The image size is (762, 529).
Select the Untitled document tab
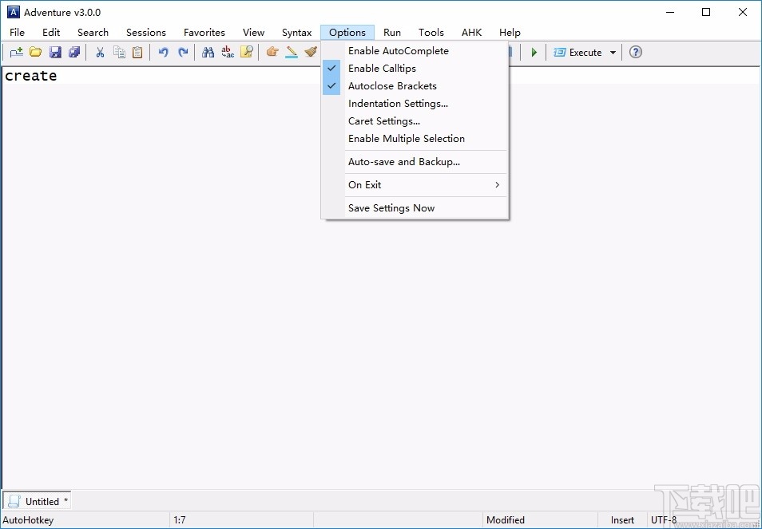(38, 501)
